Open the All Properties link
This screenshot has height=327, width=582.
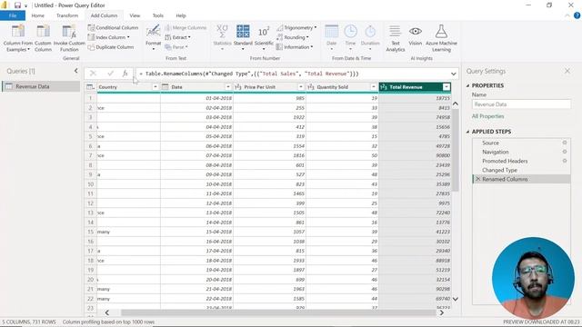[x=487, y=116]
